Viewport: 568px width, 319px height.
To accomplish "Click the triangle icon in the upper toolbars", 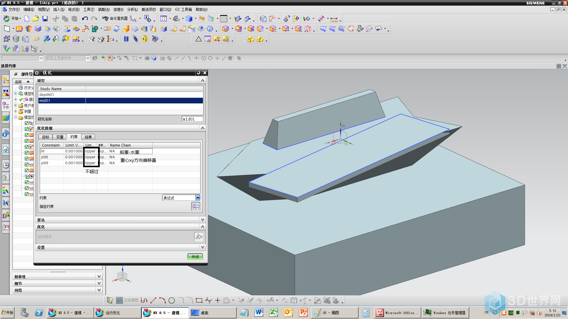I will click(x=199, y=39).
